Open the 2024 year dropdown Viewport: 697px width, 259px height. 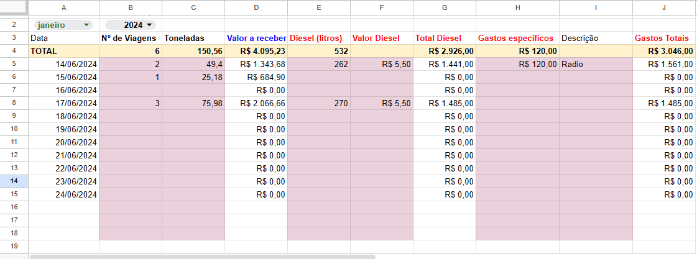[131, 25]
